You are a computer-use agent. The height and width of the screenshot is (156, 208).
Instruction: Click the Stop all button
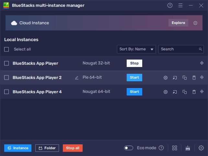73,148
